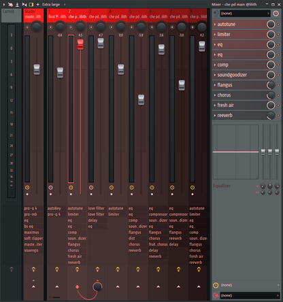
Task: Mute insert 5 track via its LED
Action: tap(131, 27)
